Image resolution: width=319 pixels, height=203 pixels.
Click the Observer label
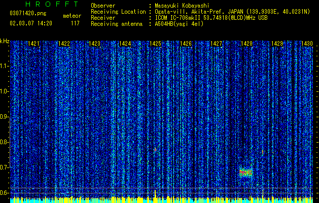click(103, 6)
